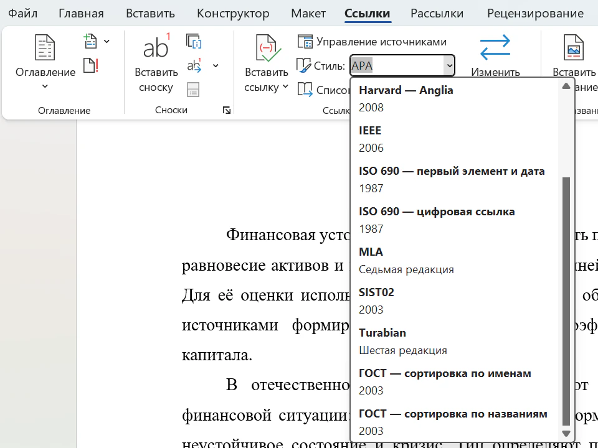Click the Insert Endnote icon
598x448 pixels.
(194, 41)
